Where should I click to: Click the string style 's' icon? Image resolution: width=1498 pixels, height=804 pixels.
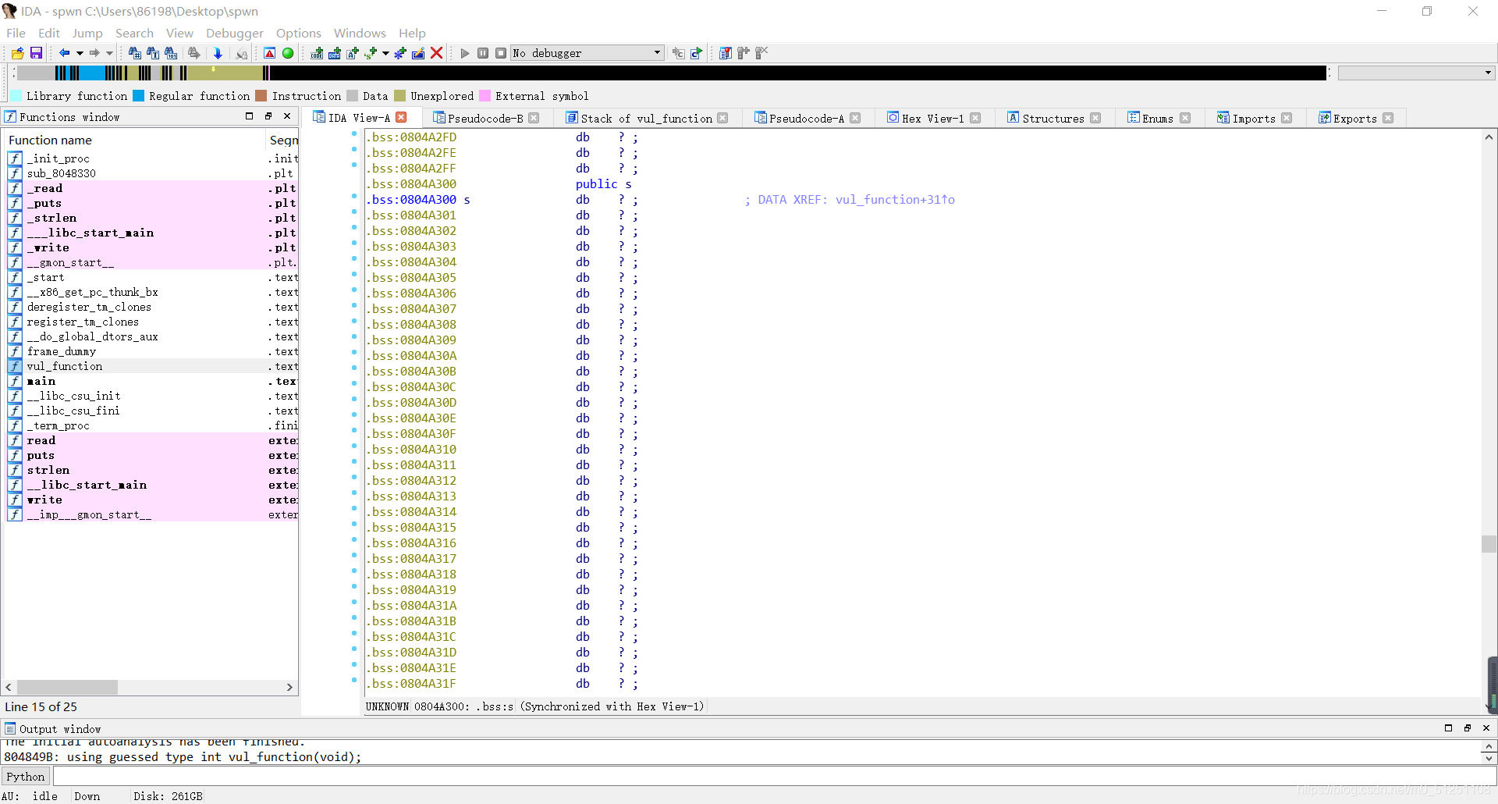[371, 53]
